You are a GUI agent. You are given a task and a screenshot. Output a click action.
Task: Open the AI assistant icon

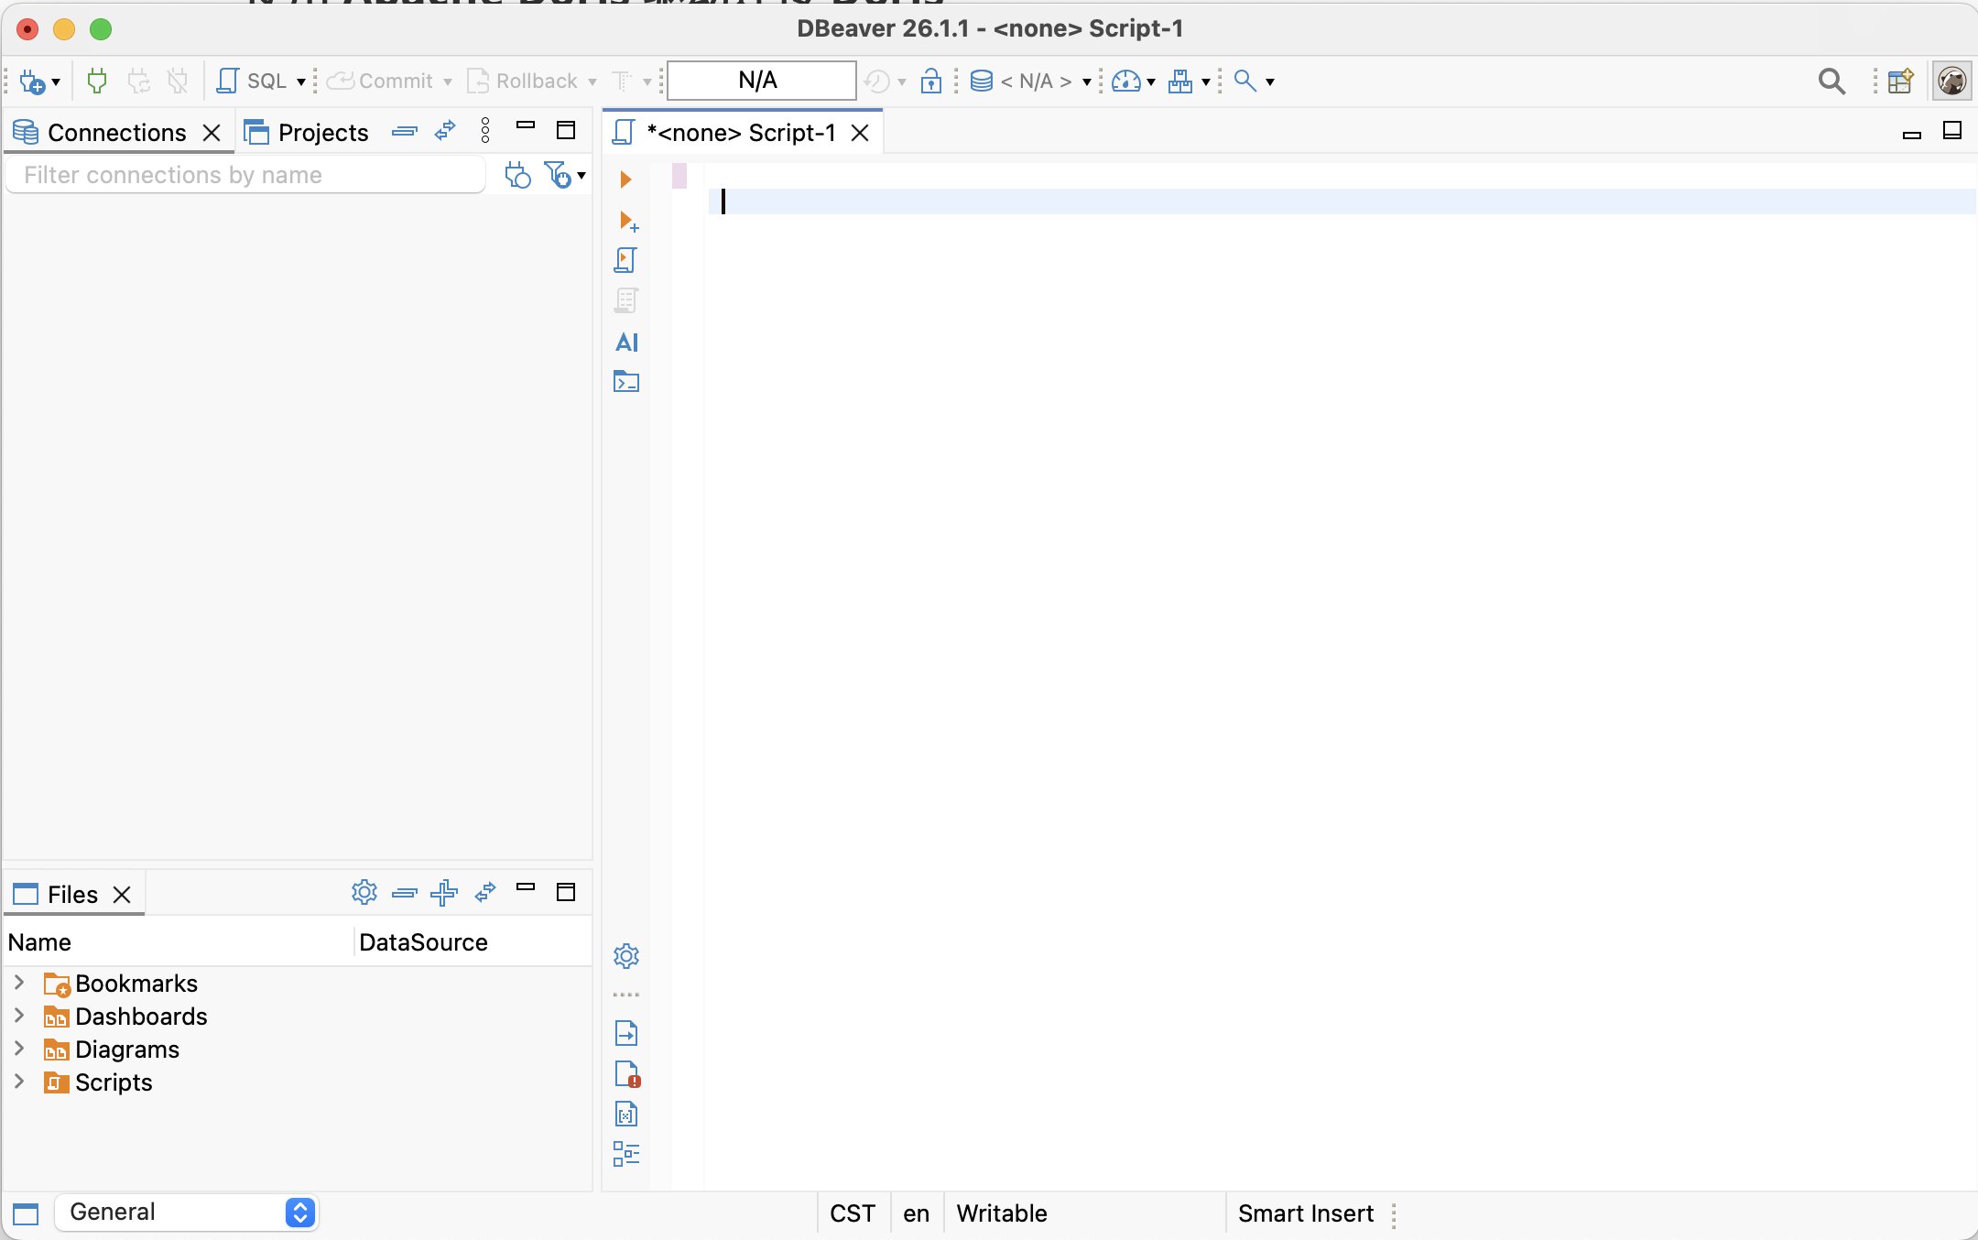pyautogui.click(x=627, y=343)
